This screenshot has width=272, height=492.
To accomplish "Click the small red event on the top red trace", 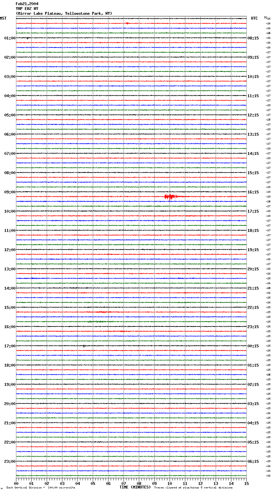I will click(127, 23).
